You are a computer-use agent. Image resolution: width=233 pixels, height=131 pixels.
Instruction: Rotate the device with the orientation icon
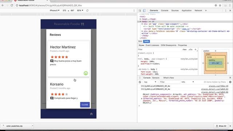[x=87, y=11]
